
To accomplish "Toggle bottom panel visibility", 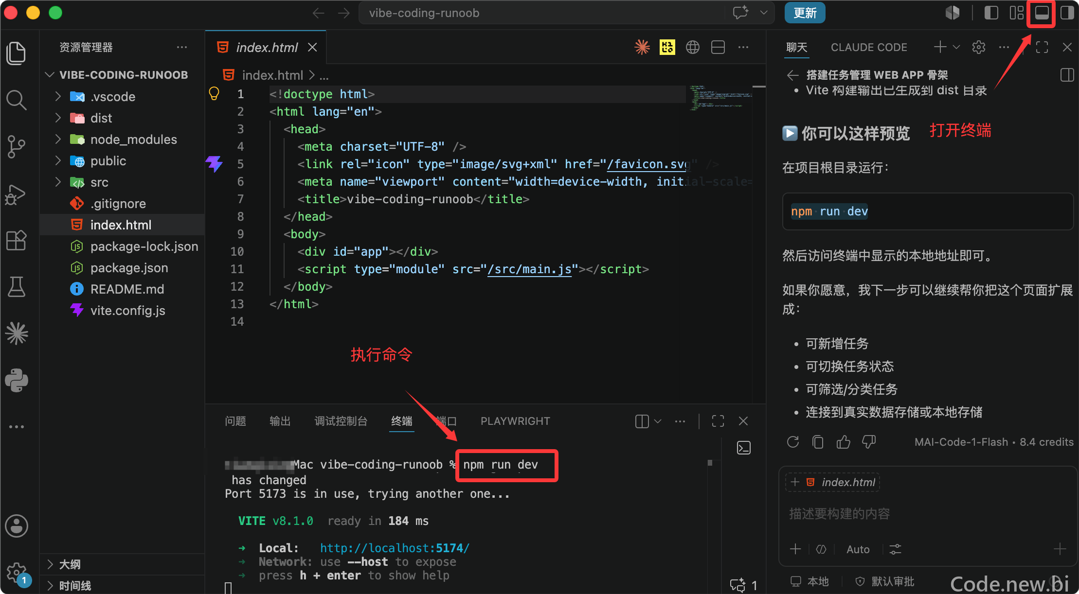I will 1042,13.
